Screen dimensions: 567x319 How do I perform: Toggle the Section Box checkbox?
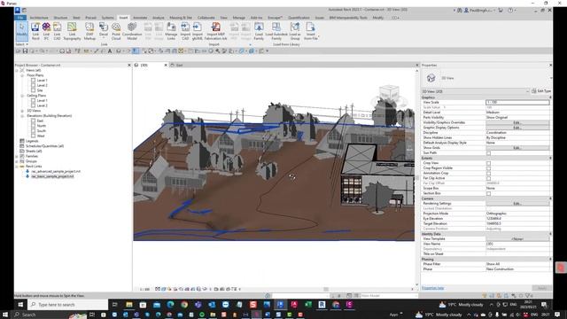[x=488, y=193]
